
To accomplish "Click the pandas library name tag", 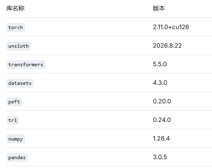I will [x=17, y=157].
